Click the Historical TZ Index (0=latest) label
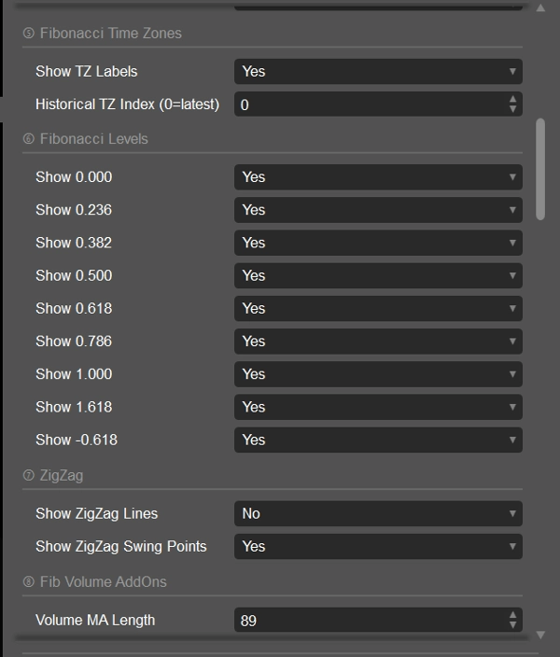 click(128, 105)
